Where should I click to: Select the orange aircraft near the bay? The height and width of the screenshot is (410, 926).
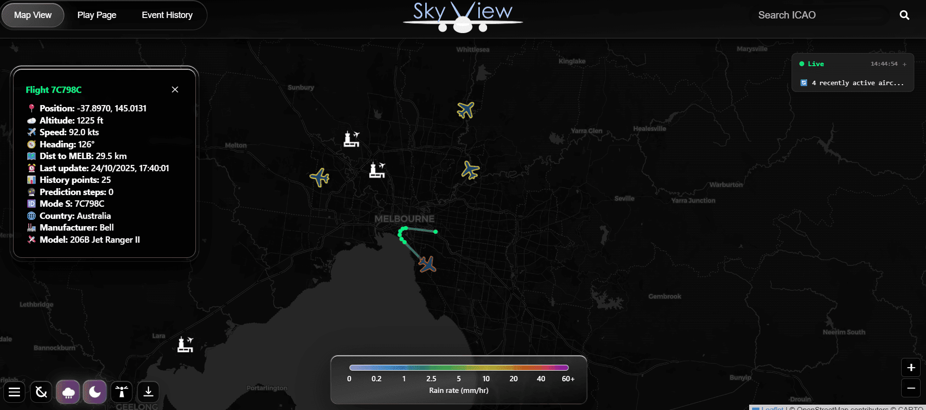[427, 265]
